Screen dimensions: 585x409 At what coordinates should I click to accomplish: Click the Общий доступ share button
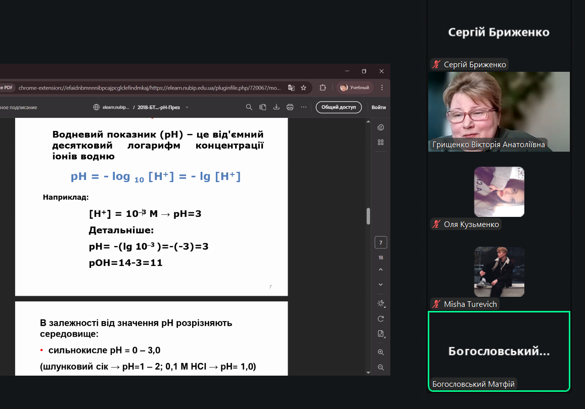(339, 107)
